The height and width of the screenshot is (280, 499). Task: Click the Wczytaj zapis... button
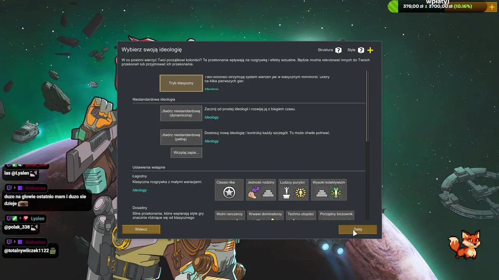(x=186, y=152)
